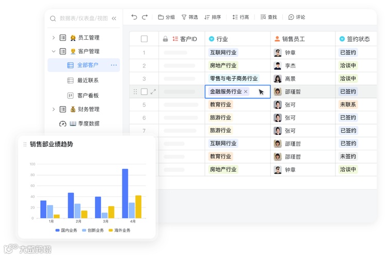Image resolution: width=387 pixels, height=257 pixels.
Task: Click the grid view icon of 最近联系
Action: pos(70,80)
